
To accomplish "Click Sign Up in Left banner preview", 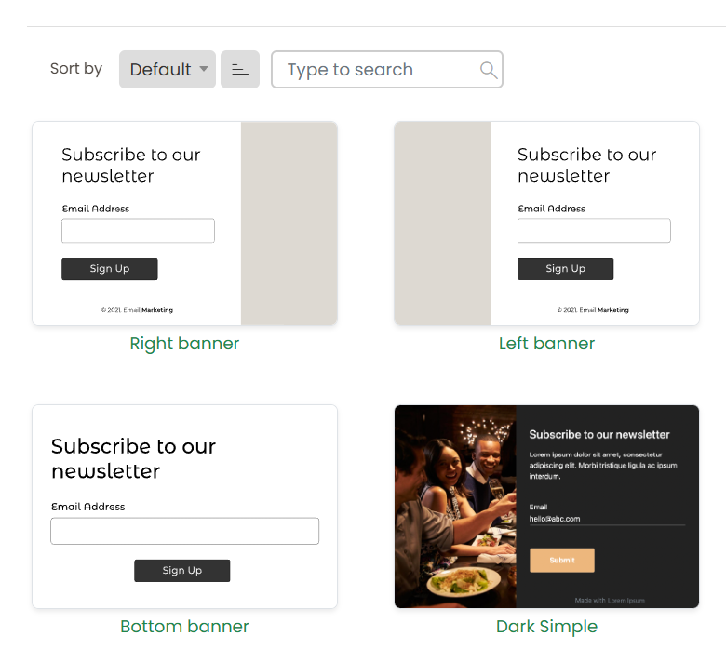I will click(x=565, y=269).
